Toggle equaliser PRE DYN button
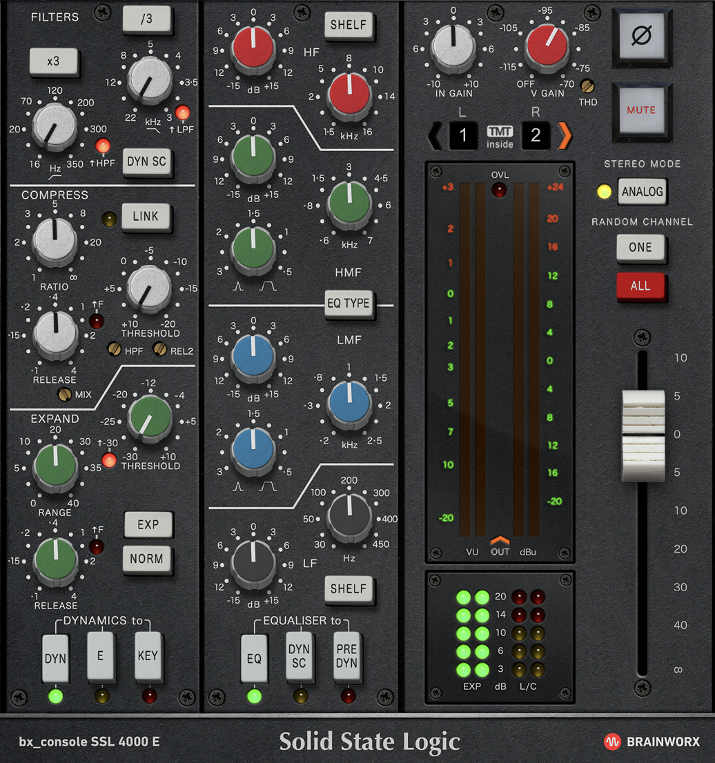Viewport: 715px width, 763px height. click(x=346, y=655)
